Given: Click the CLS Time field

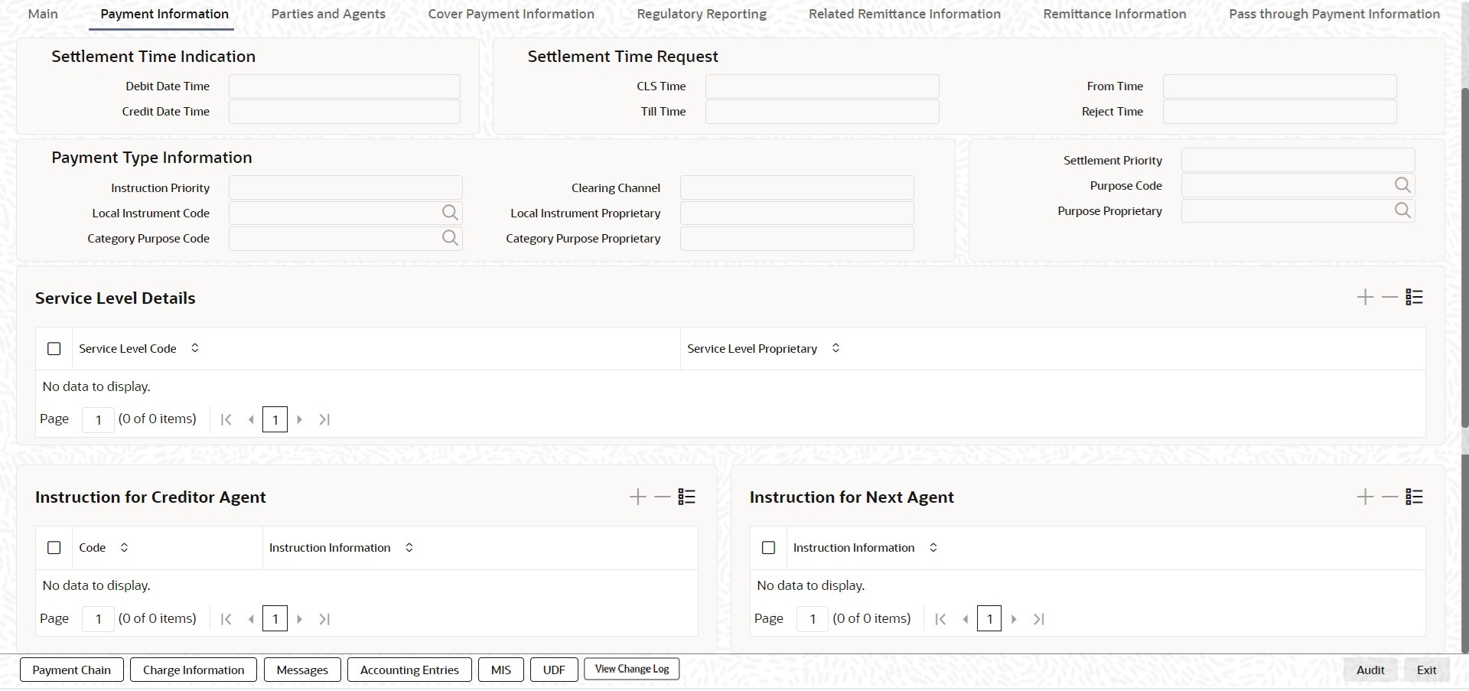Looking at the screenshot, I should (822, 86).
